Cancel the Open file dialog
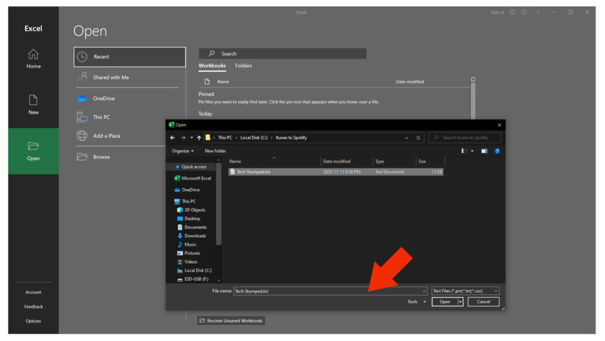The width and height of the screenshot is (605, 341). (483, 301)
